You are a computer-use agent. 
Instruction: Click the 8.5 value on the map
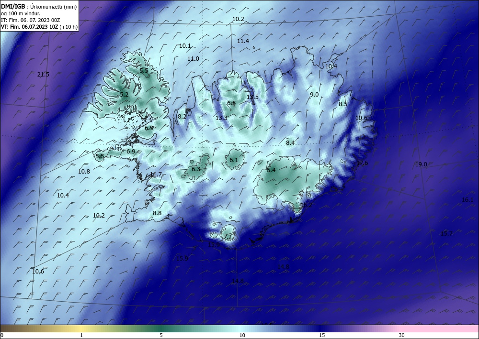(x=343, y=104)
